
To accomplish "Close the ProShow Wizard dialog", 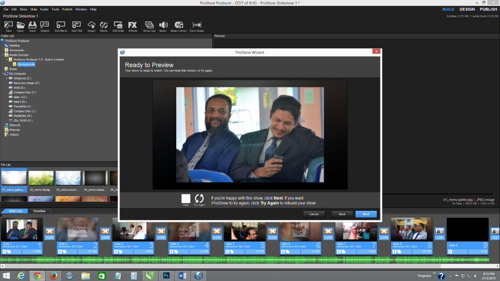I will click(x=376, y=51).
